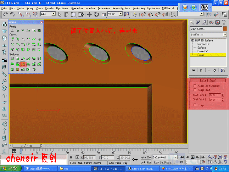The image size is (229, 172).
Task: Open the Edit menu
Action: [x=12, y=8]
